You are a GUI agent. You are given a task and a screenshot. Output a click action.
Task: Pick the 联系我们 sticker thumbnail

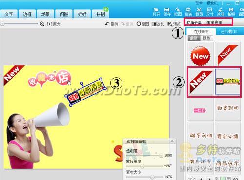pos(201,135)
